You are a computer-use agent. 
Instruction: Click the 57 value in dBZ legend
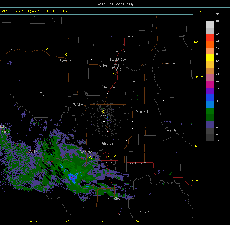pos(218,48)
